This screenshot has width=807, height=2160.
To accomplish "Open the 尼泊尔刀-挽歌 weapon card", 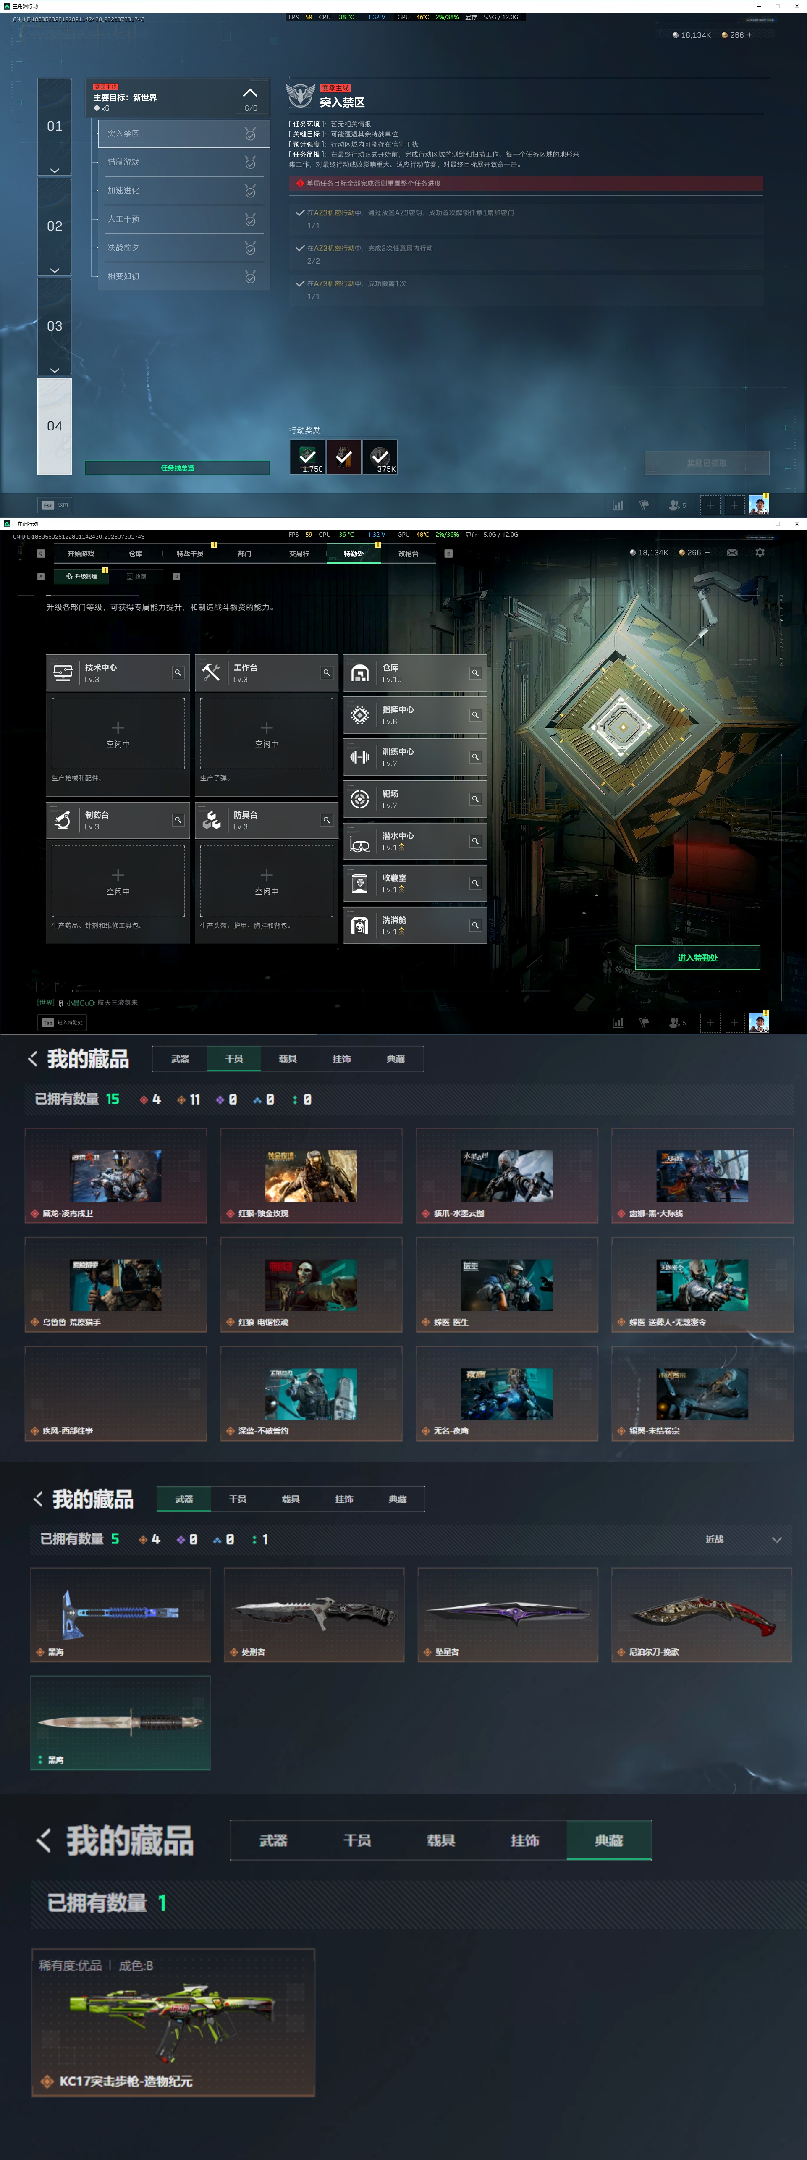I will coord(702,1615).
